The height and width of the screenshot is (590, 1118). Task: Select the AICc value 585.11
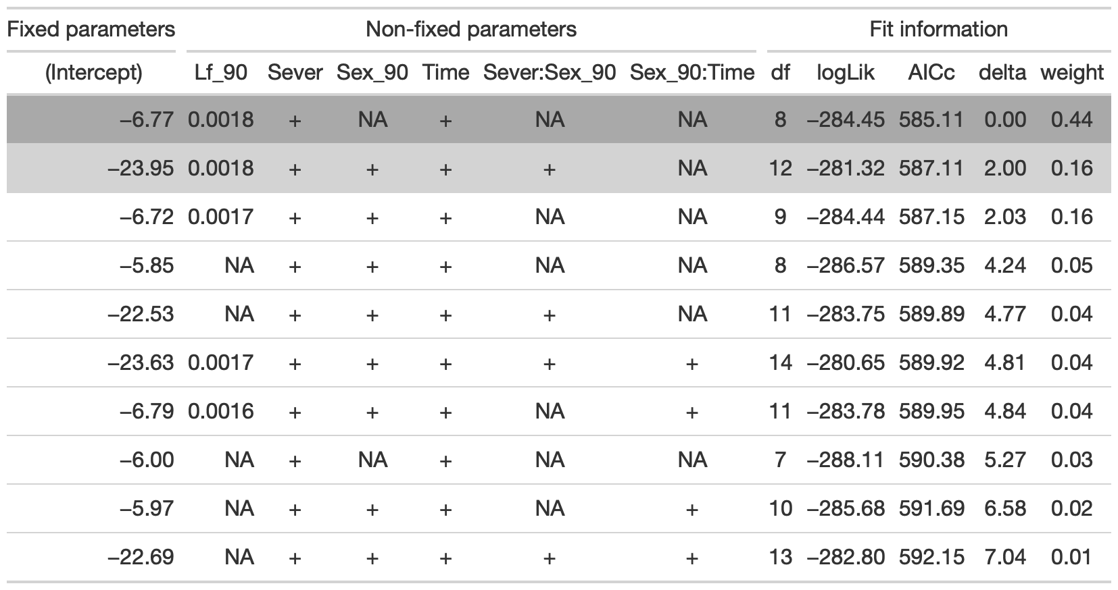pyautogui.click(x=931, y=119)
